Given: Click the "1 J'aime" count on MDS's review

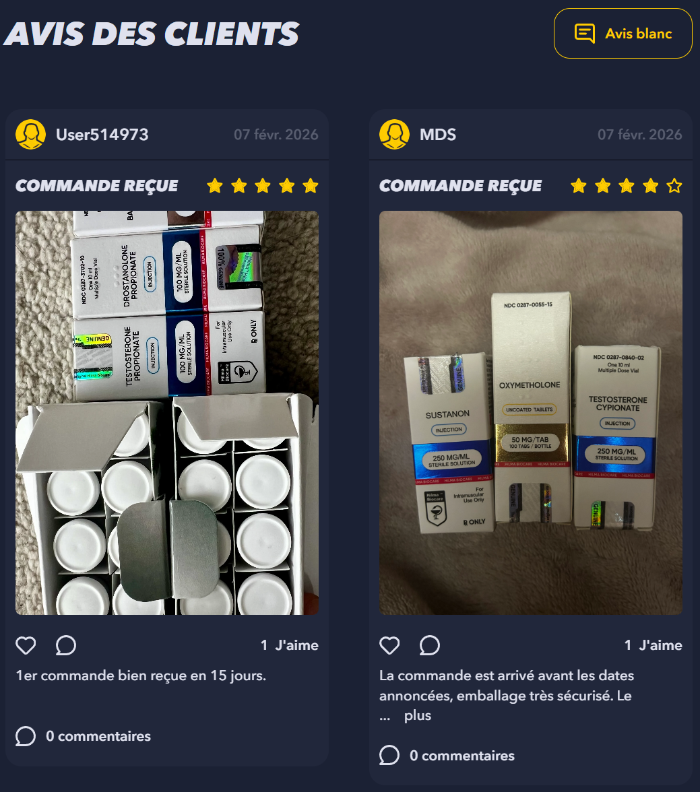Looking at the screenshot, I should [x=654, y=645].
